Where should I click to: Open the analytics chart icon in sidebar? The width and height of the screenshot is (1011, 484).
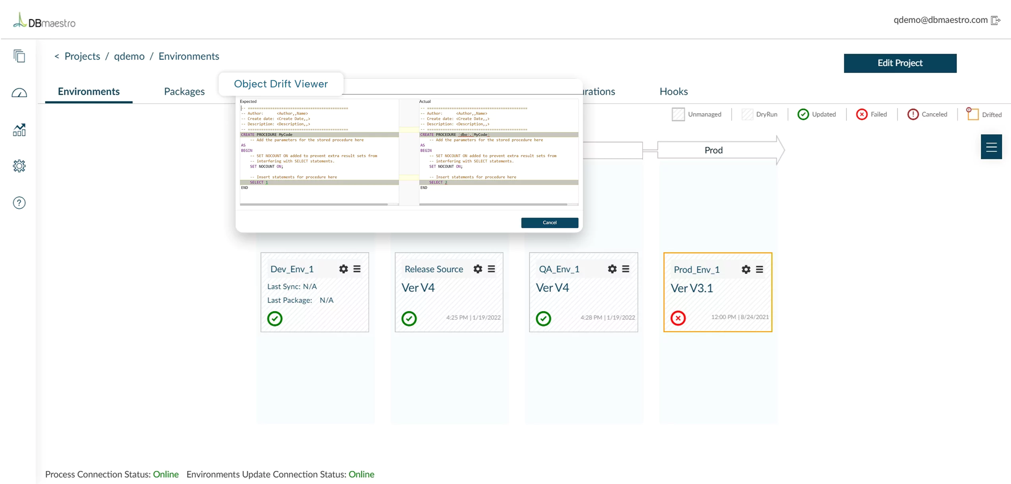tap(19, 130)
